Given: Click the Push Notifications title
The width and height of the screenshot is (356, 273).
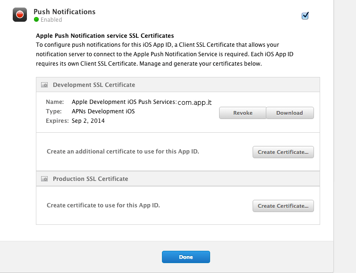Looking at the screenshot, I should (64, 11).
